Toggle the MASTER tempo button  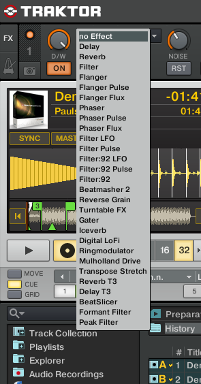pyautogui.click(x=64, y=139)
